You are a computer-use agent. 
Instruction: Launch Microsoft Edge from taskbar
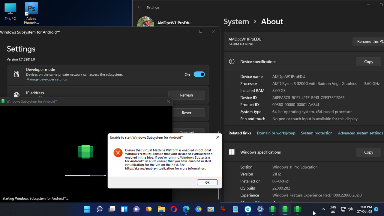pyautogui.click(x=186, y=209)
